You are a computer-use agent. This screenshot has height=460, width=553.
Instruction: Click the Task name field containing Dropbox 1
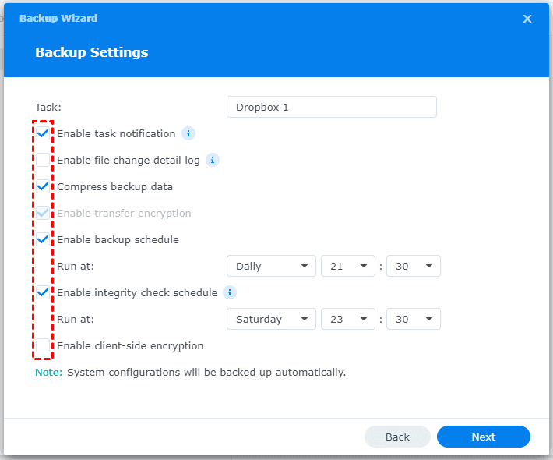331,107
